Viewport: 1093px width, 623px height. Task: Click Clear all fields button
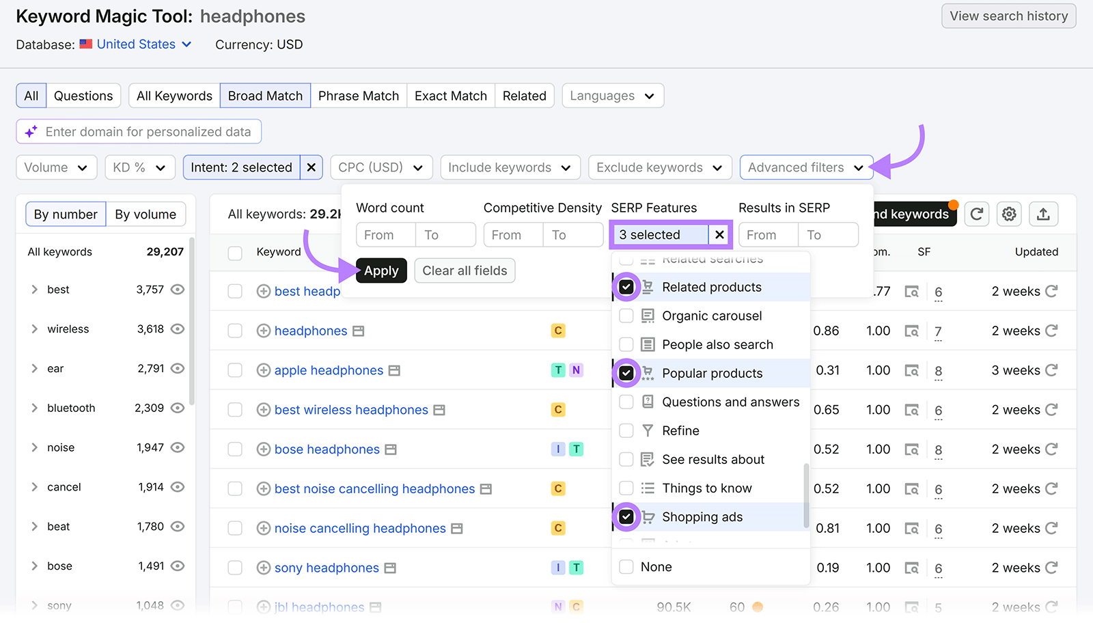point(465,271)
